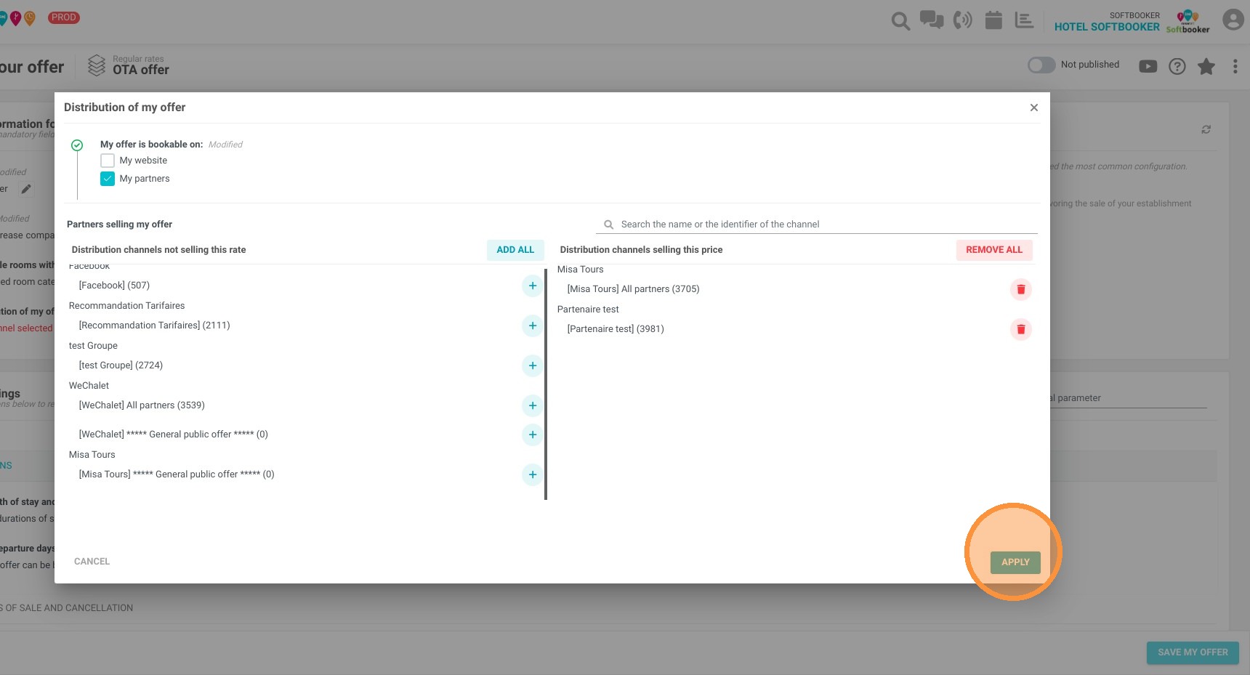Select Recommandation Tarifaires group heading
The image size is (1250, 675).
coord(126,306)
